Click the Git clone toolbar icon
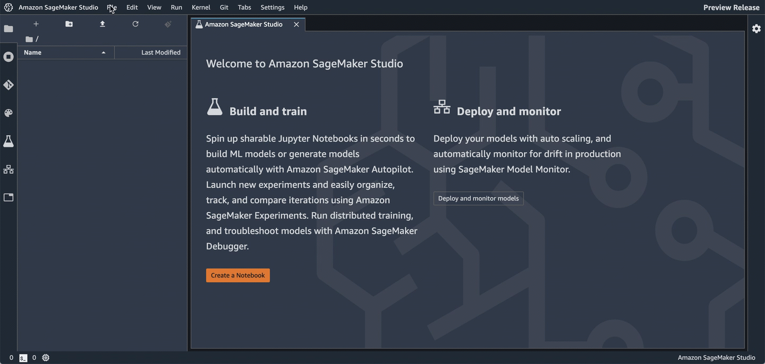This screenshot has height=364, width=765. coord(168,24)
